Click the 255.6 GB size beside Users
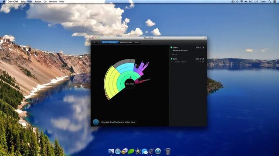This screenshot has height=156, width=279. point(200,47)
